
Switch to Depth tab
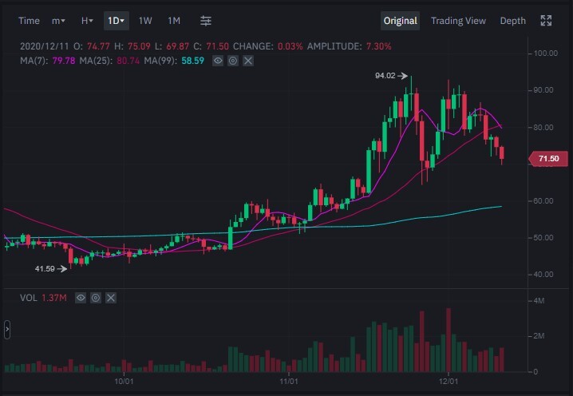point(512,21)
